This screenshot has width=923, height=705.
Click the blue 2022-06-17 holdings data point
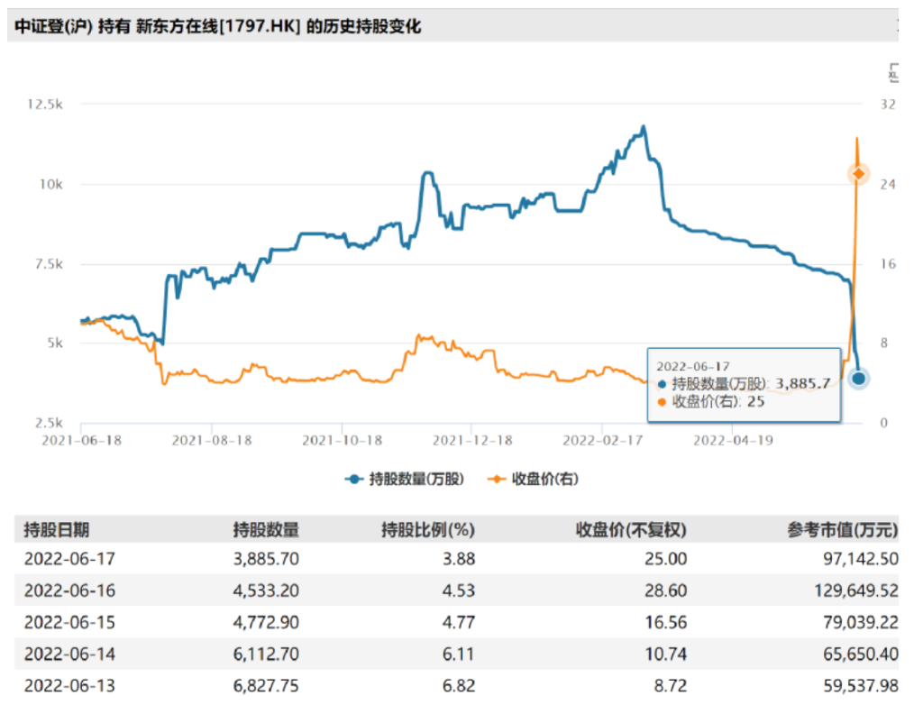859,378
